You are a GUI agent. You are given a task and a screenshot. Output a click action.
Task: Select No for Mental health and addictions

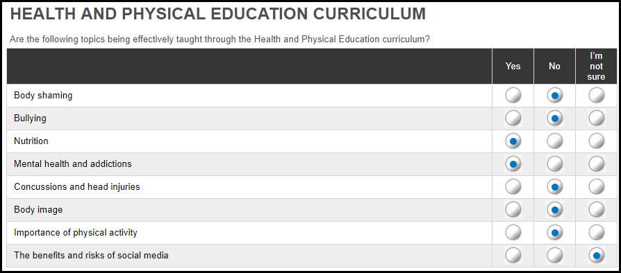coord(554,164)
